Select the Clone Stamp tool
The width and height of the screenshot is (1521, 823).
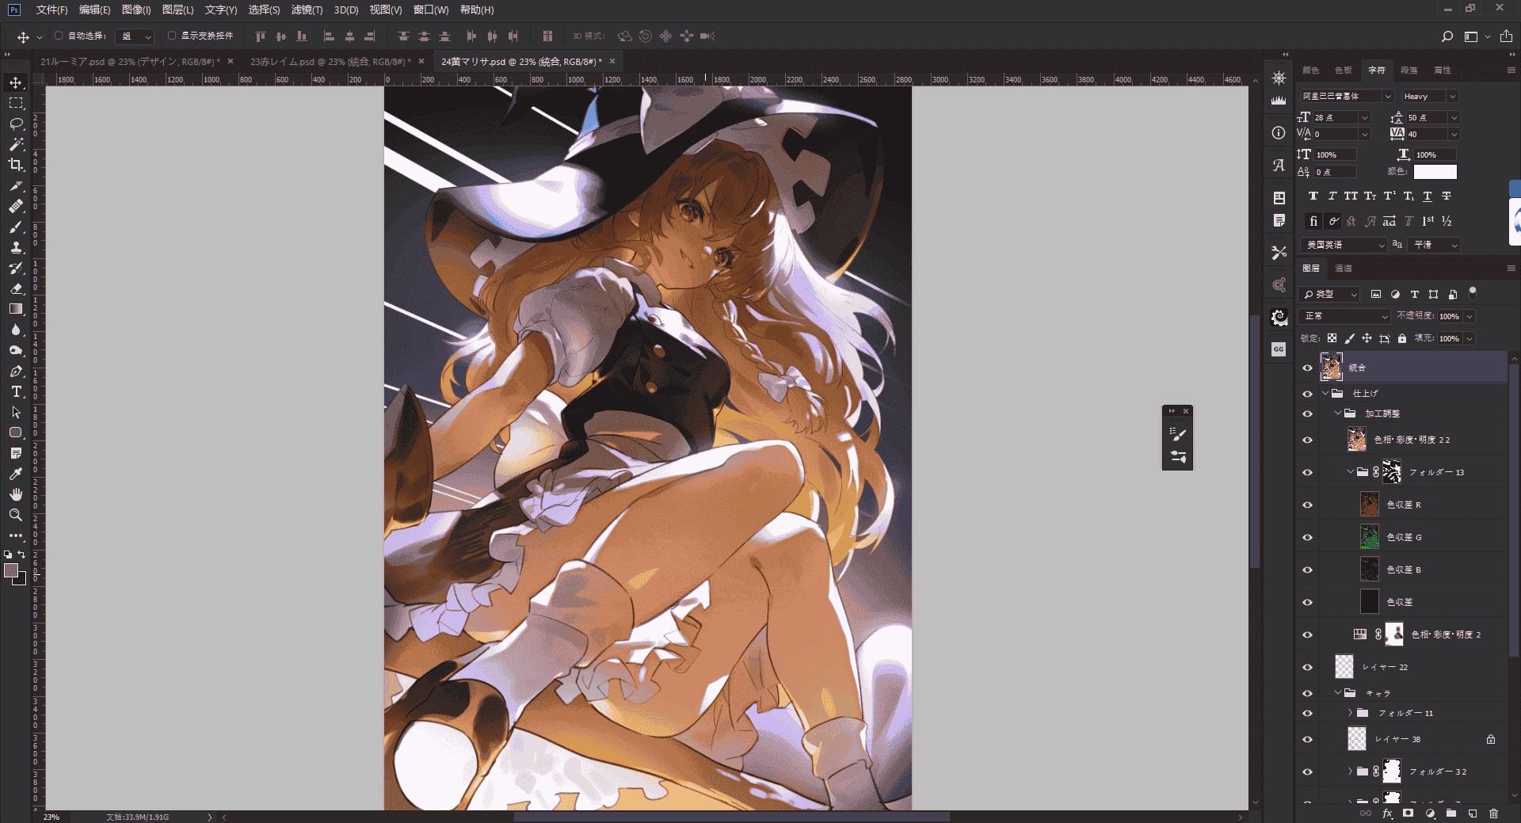[x=16, y=247]
